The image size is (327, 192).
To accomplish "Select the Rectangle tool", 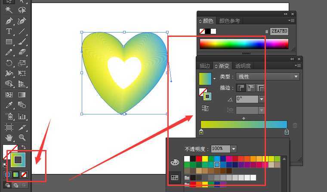I will tap(9, 42).
